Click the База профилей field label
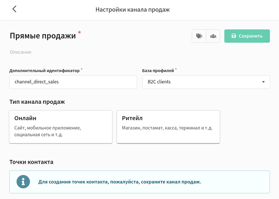 158,70
